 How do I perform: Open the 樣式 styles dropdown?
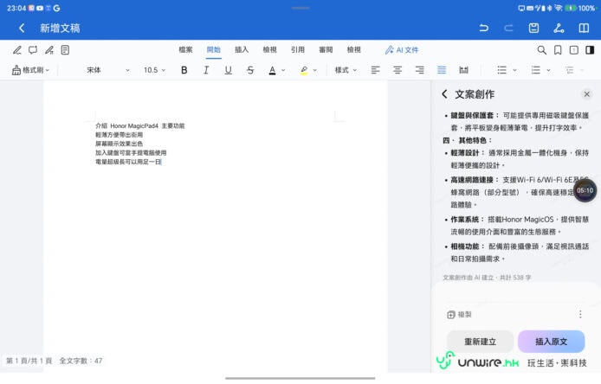tap(346, 70)
